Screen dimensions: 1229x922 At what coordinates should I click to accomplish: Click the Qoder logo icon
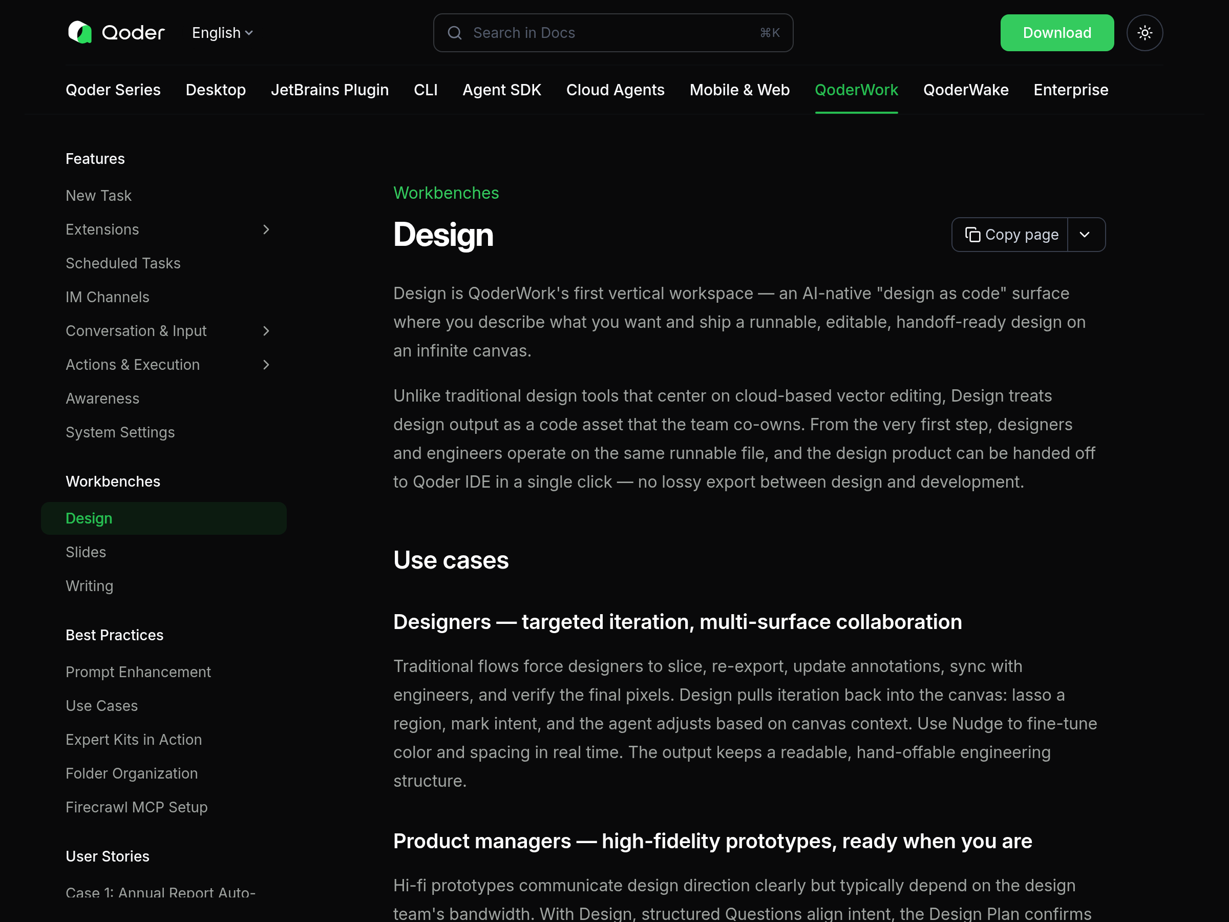click(79, 32)
